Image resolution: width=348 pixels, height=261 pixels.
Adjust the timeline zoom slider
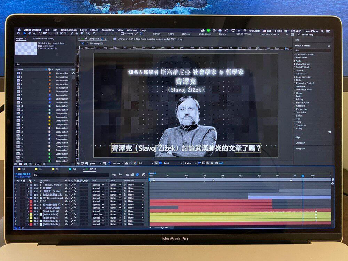[163, 228]
